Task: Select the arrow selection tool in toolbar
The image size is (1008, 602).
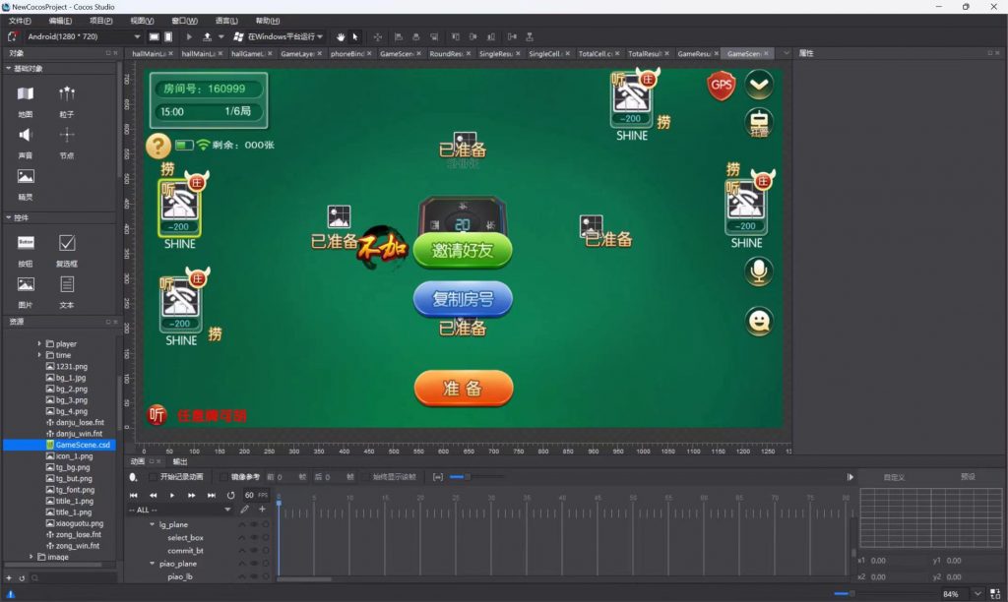Action: [x=355, y=36]
